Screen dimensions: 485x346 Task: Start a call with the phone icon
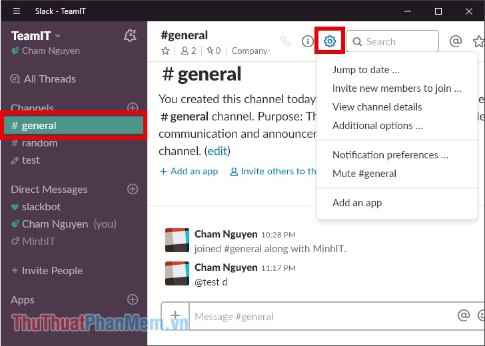286,41
